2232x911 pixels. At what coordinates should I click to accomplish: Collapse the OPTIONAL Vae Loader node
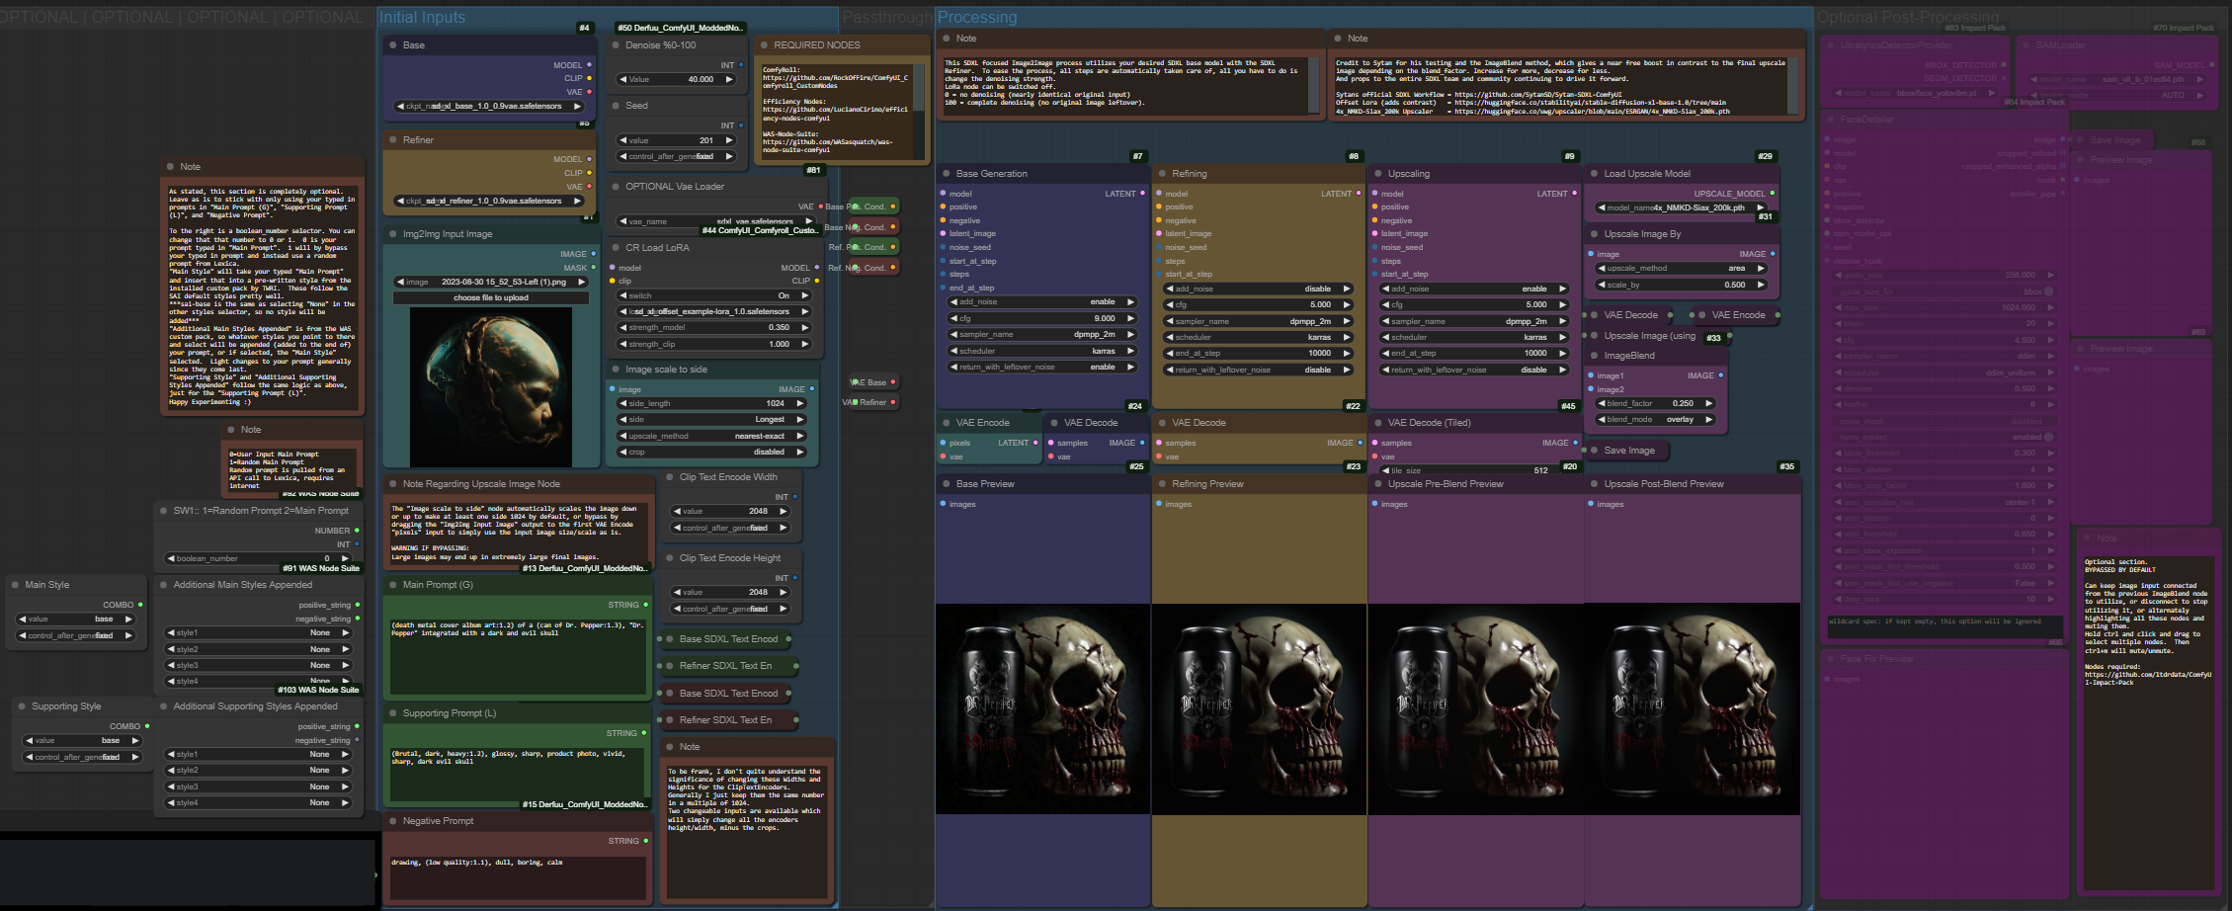tap(616, 187)
